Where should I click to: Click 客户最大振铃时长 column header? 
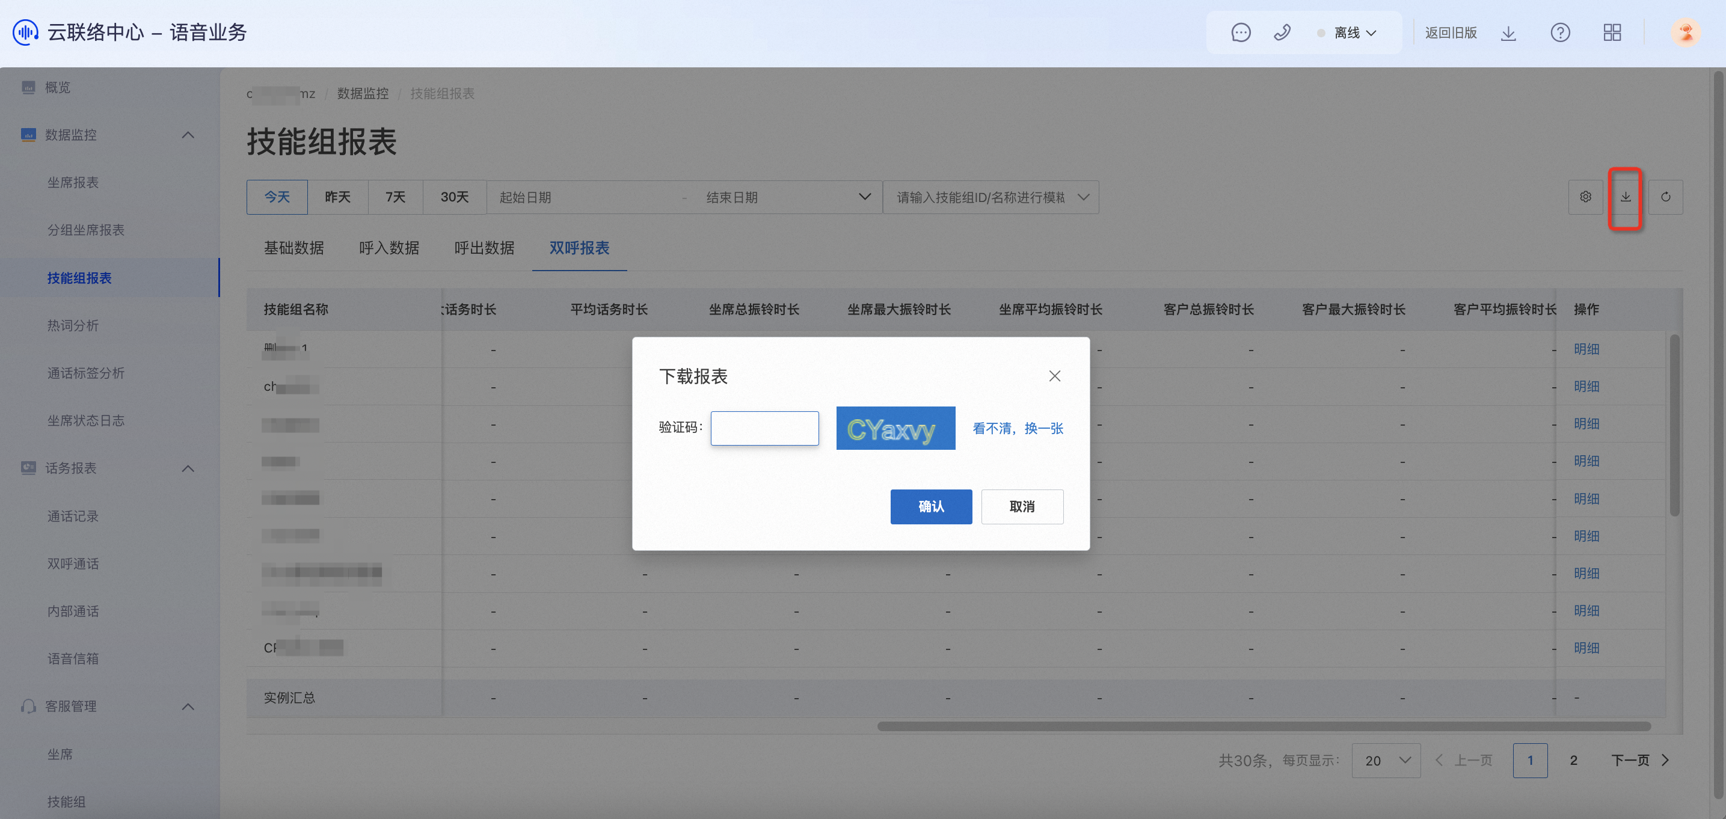[x=1354, y=309]
